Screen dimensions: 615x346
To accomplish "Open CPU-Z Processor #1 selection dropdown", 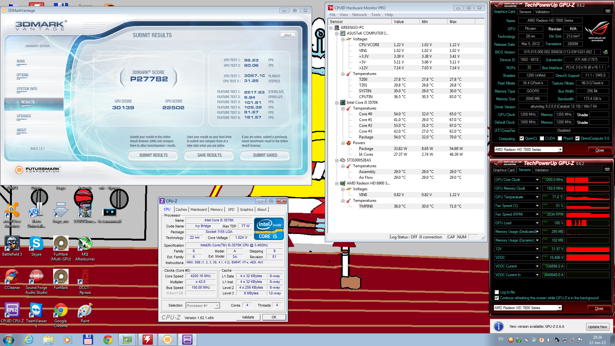I will coord(203,306).
